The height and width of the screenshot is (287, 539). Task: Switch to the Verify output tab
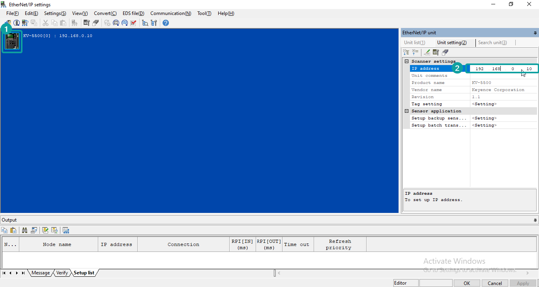click(x=62, y=273)
